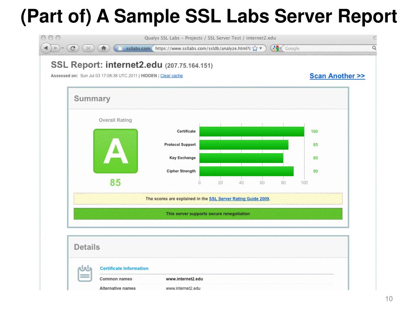Bookmark the page with the star icon
The image size is (418, 313).
tap(255, 48)
